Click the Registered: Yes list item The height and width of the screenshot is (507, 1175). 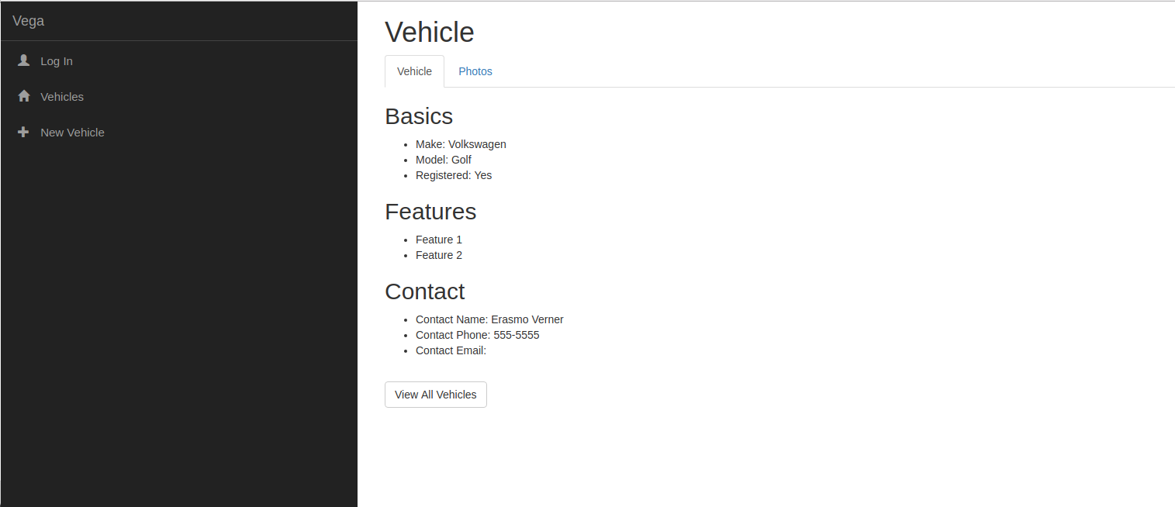[454, 174]
